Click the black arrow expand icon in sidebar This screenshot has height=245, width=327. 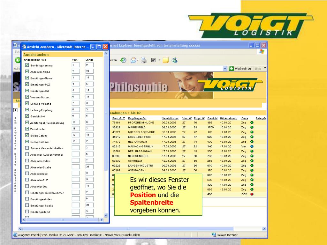coord(15,110)
